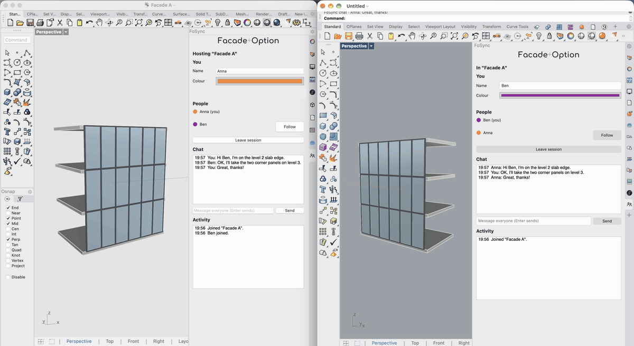Viewport: 634px width, 346px height.
Task: Click Anna's orange colour swatch
Action: click(x=260, y=81)
